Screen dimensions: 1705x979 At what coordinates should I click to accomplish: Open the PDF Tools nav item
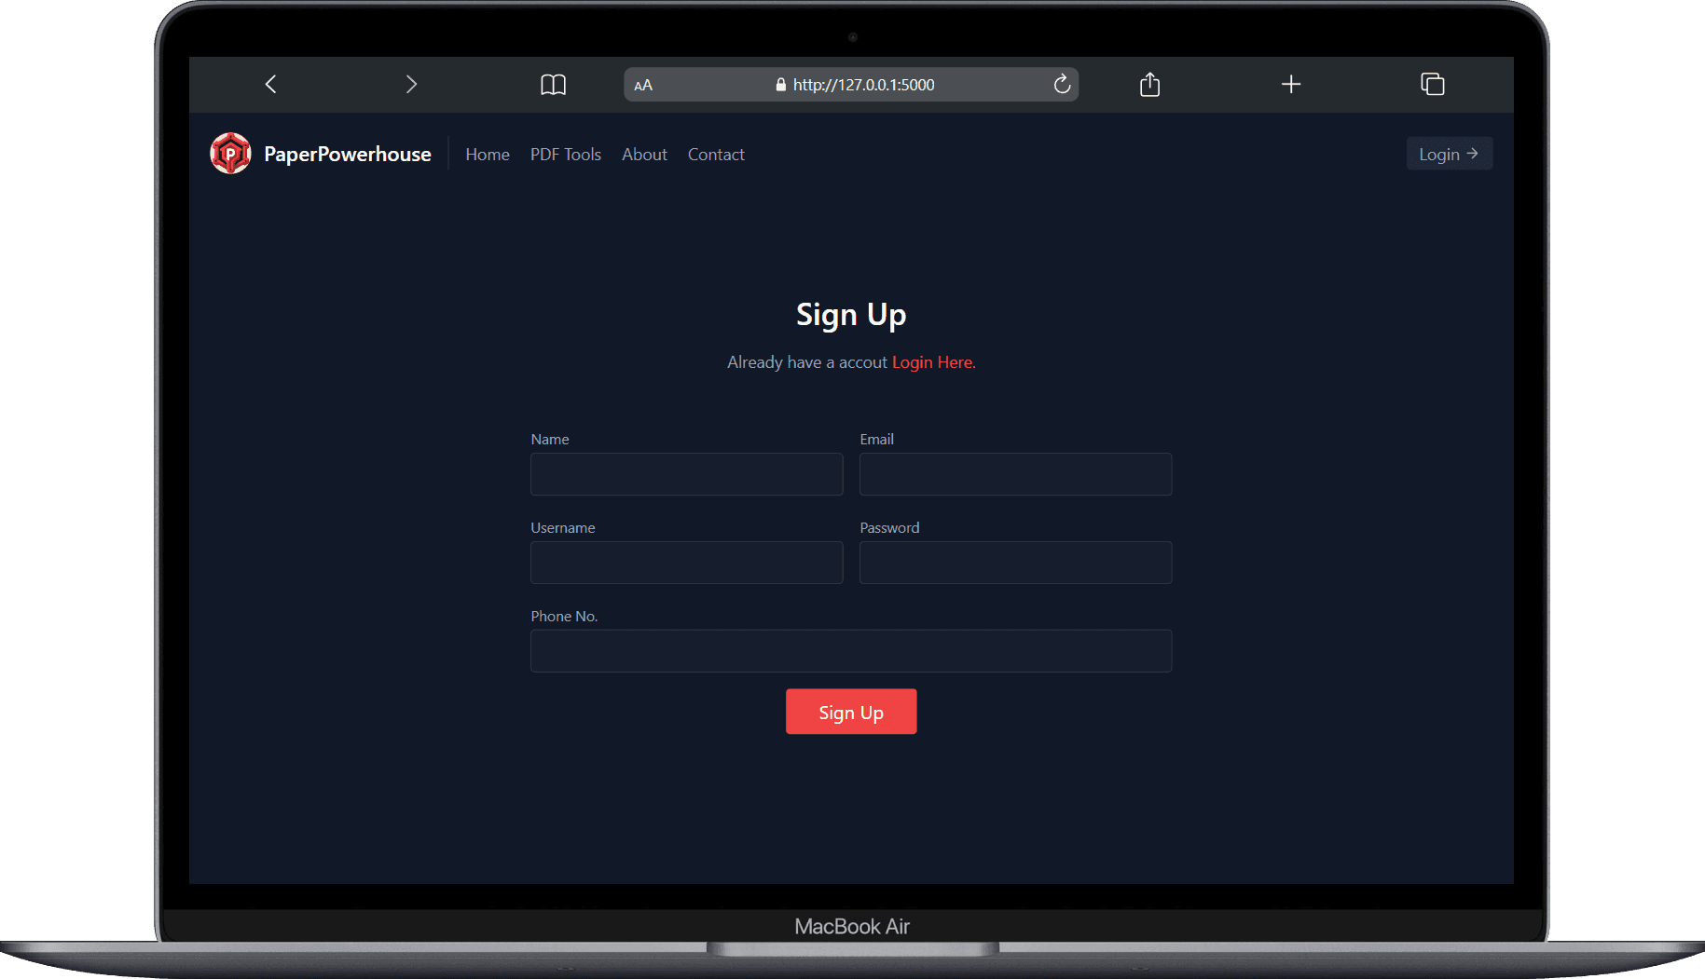tap(566, 155)
